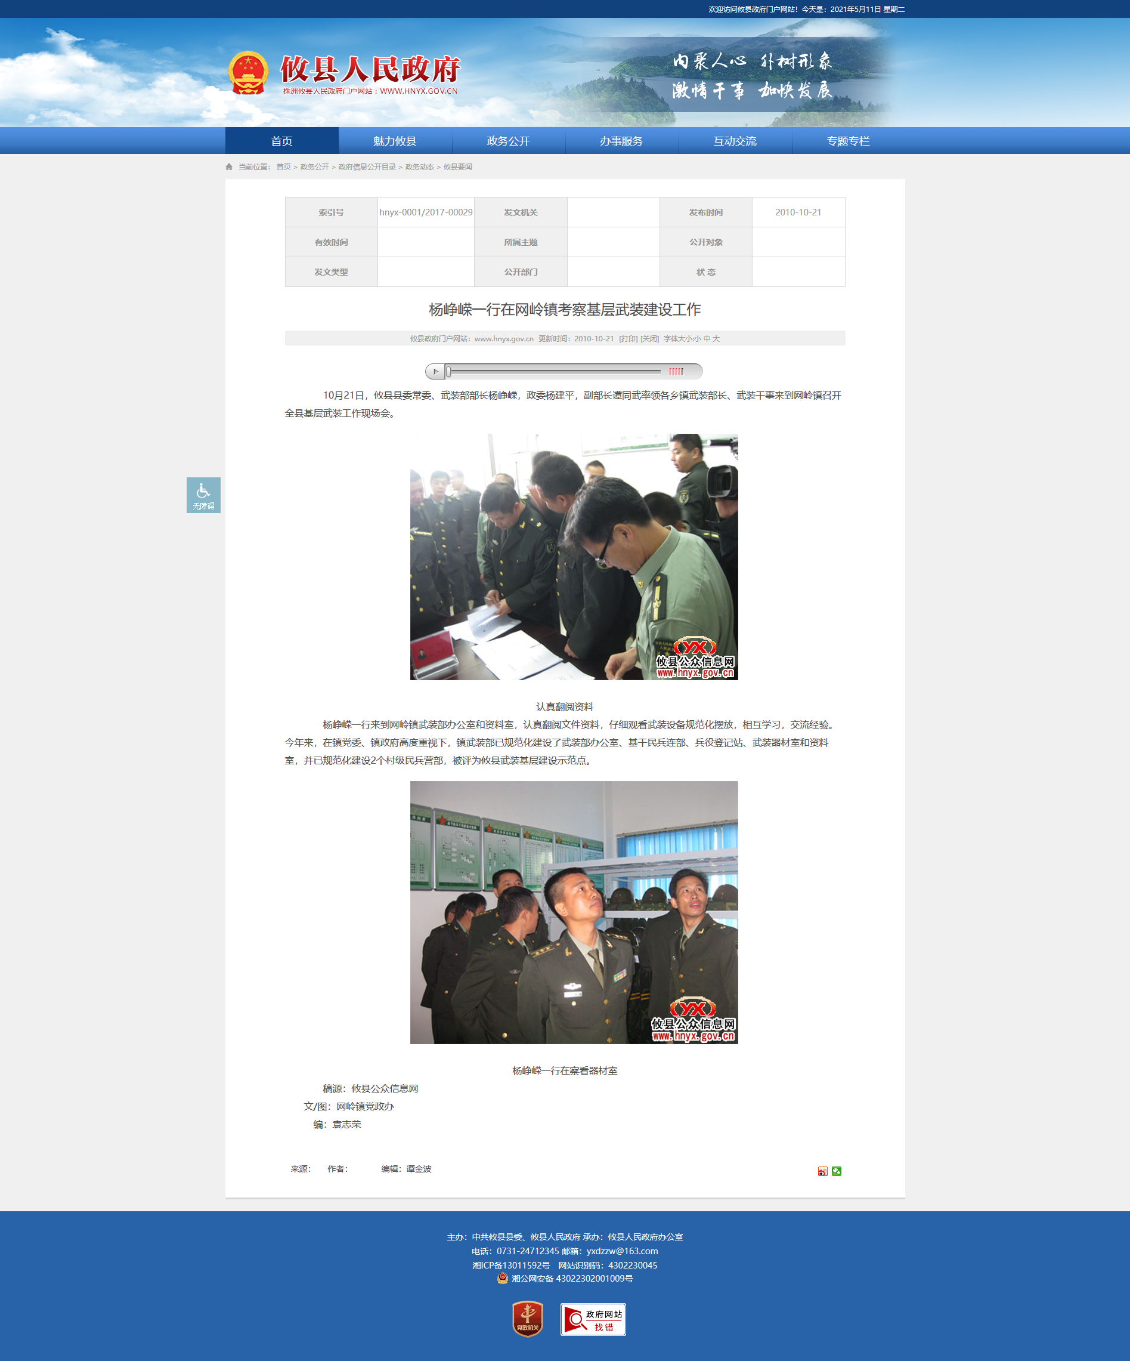This screenshot has height=1361, width=1130.
Task: Click the audio progress slider handle
Action: point(449,371)
